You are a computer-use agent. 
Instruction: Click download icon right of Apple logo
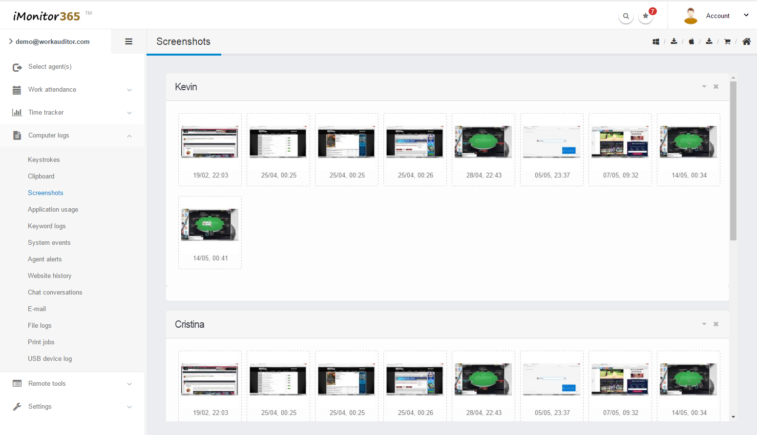pos(709,41)
